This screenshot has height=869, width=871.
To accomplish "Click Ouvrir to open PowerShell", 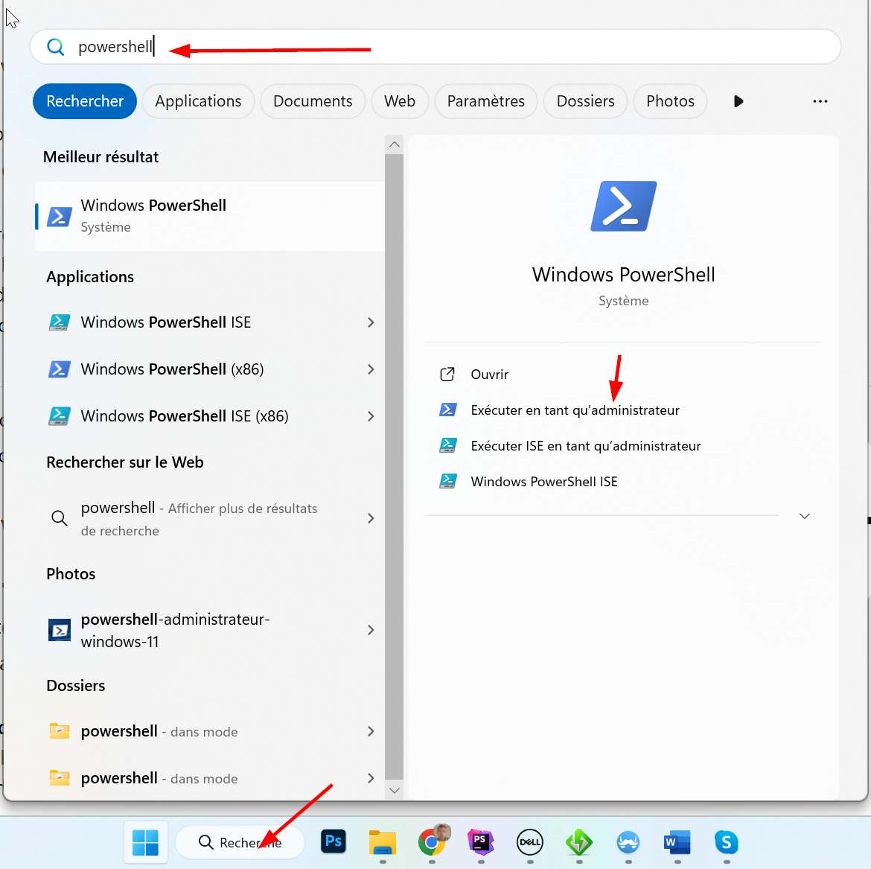I will (489, 375).
